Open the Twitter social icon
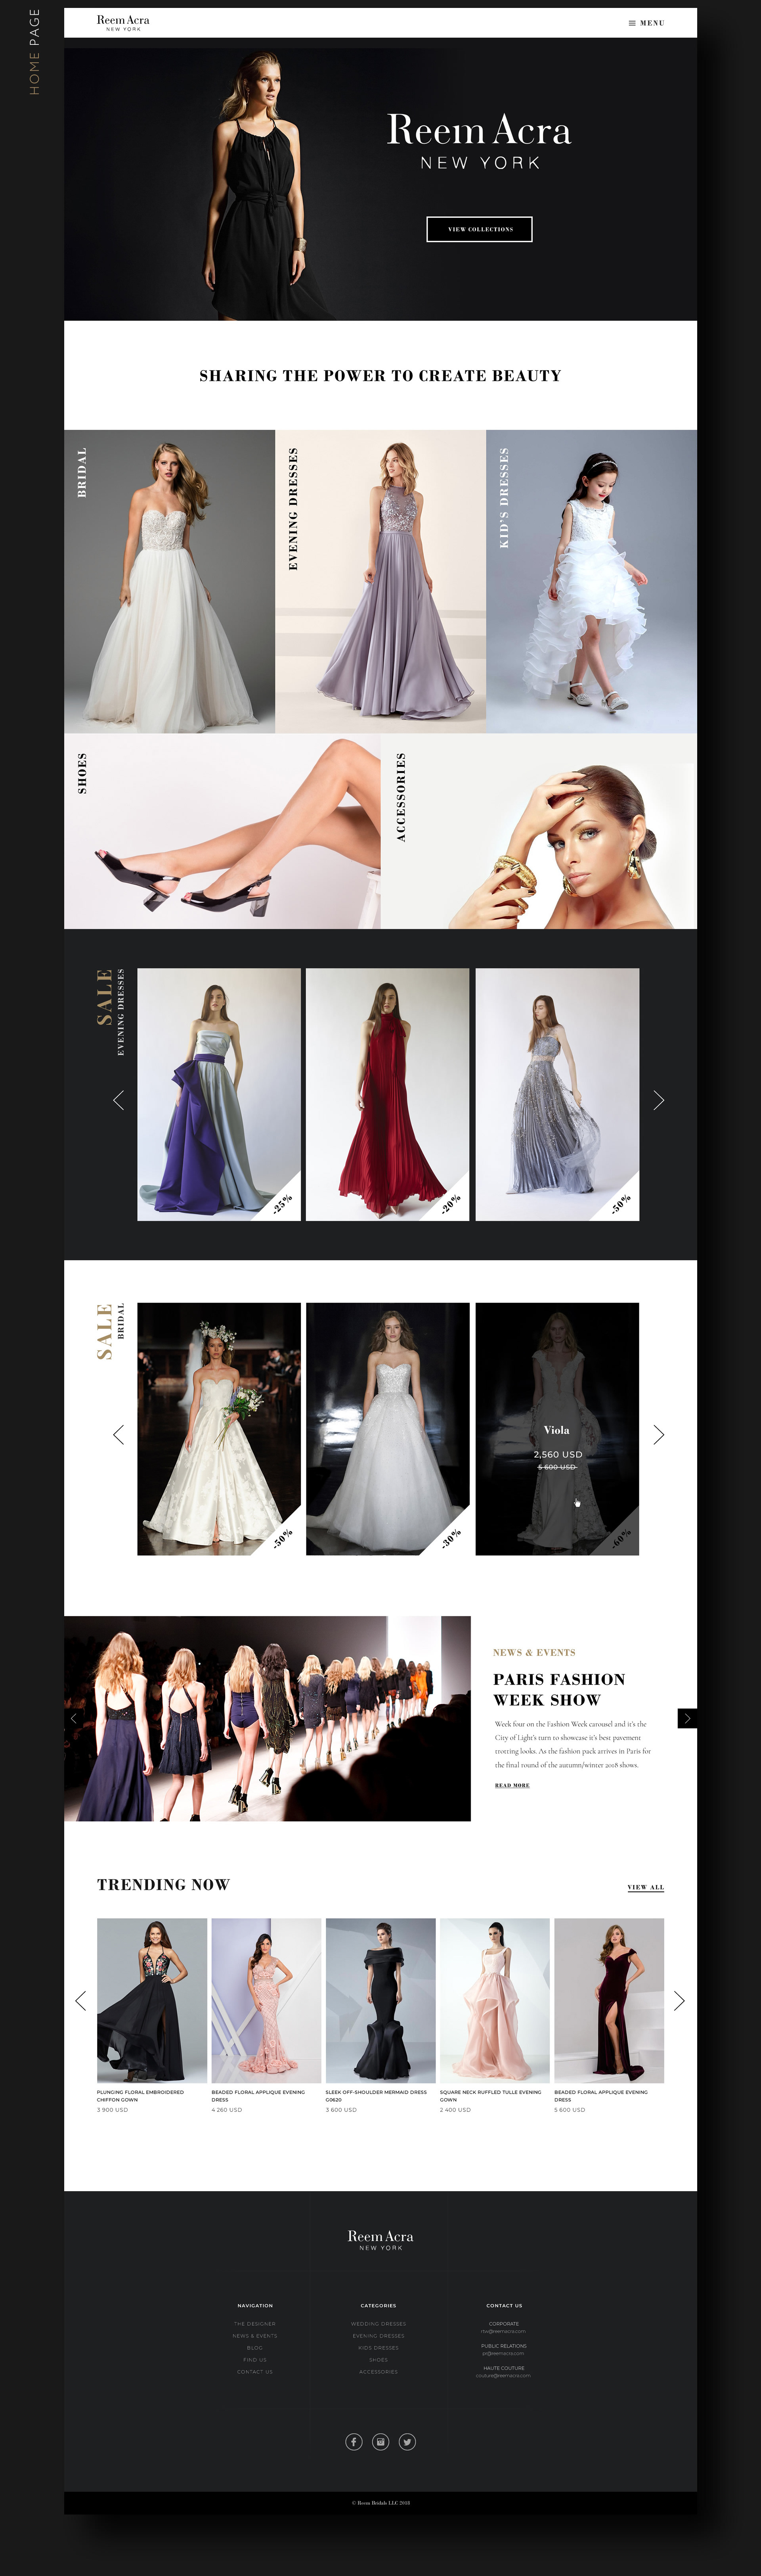This screenshot has width=761, height=2576. pyautogui.click(x=407, y=2442)
